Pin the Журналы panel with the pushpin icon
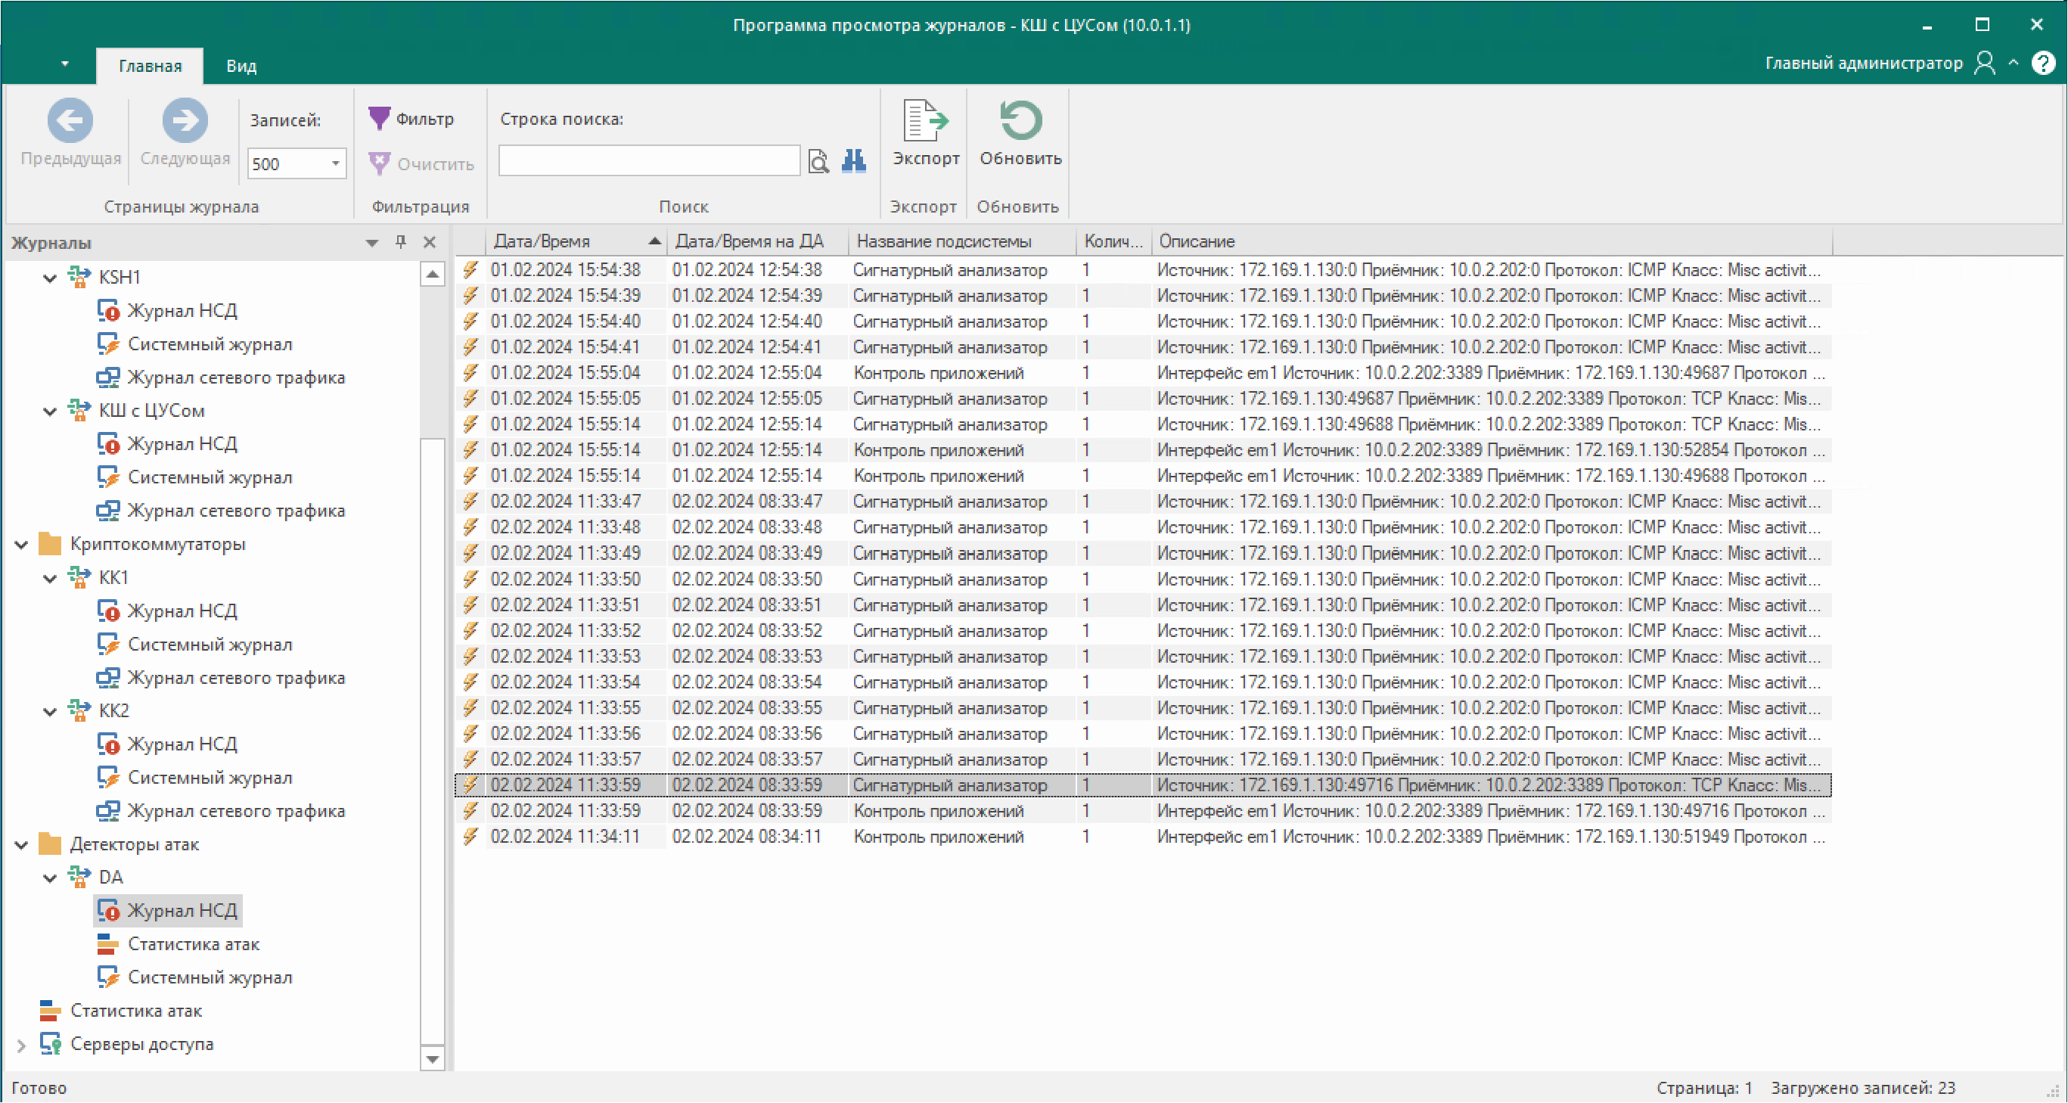The height and width of the screenshot is (1103, 2068). (401, 241)
